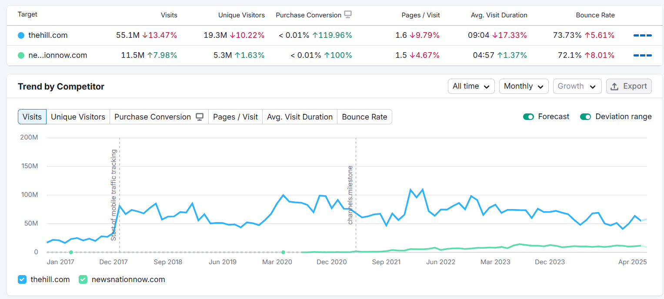Uncheck newsnationnow.com legend checkbox
The height and width of the screenshot is (299, 664).
coord(83,279)
